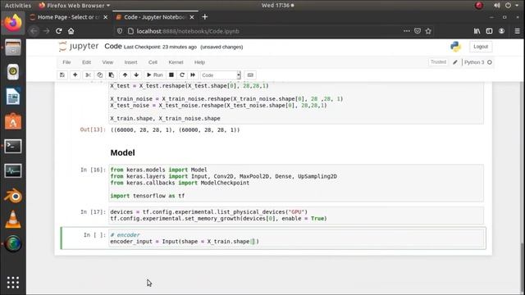The width and height of the screenshot is (525, 295).
Task: Open the Insert menu
Action: coord(131,62)
